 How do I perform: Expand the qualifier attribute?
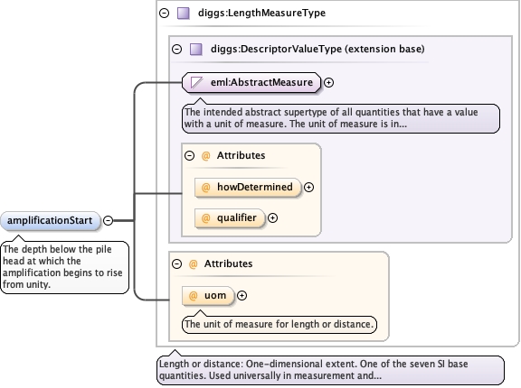click(x=273, y=217)
